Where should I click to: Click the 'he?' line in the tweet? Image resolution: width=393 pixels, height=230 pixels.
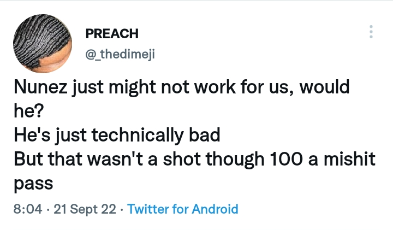pos(24,111)
